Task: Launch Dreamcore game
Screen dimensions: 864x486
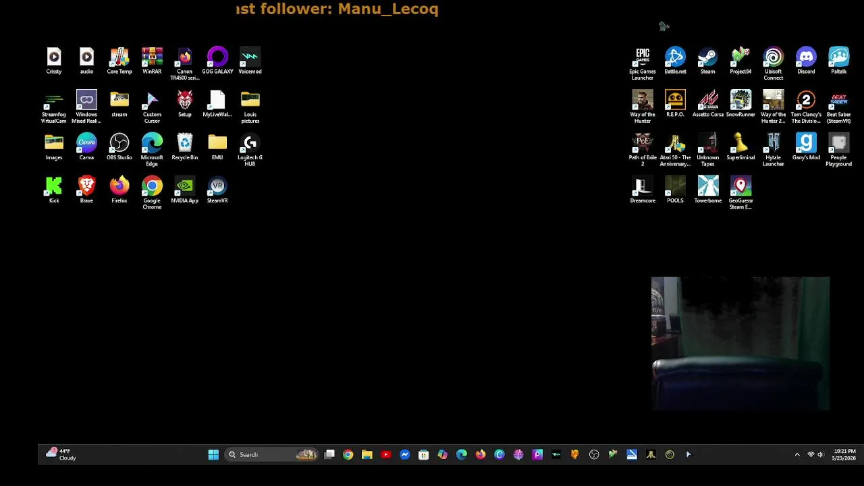Action: pyautogui.click(x=643, y=190)
